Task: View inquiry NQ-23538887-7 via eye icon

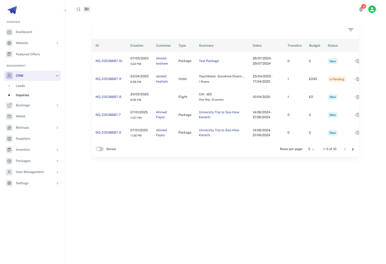Action: 357,115
